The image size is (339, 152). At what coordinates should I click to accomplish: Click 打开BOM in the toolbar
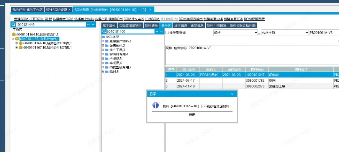point(36,19)
